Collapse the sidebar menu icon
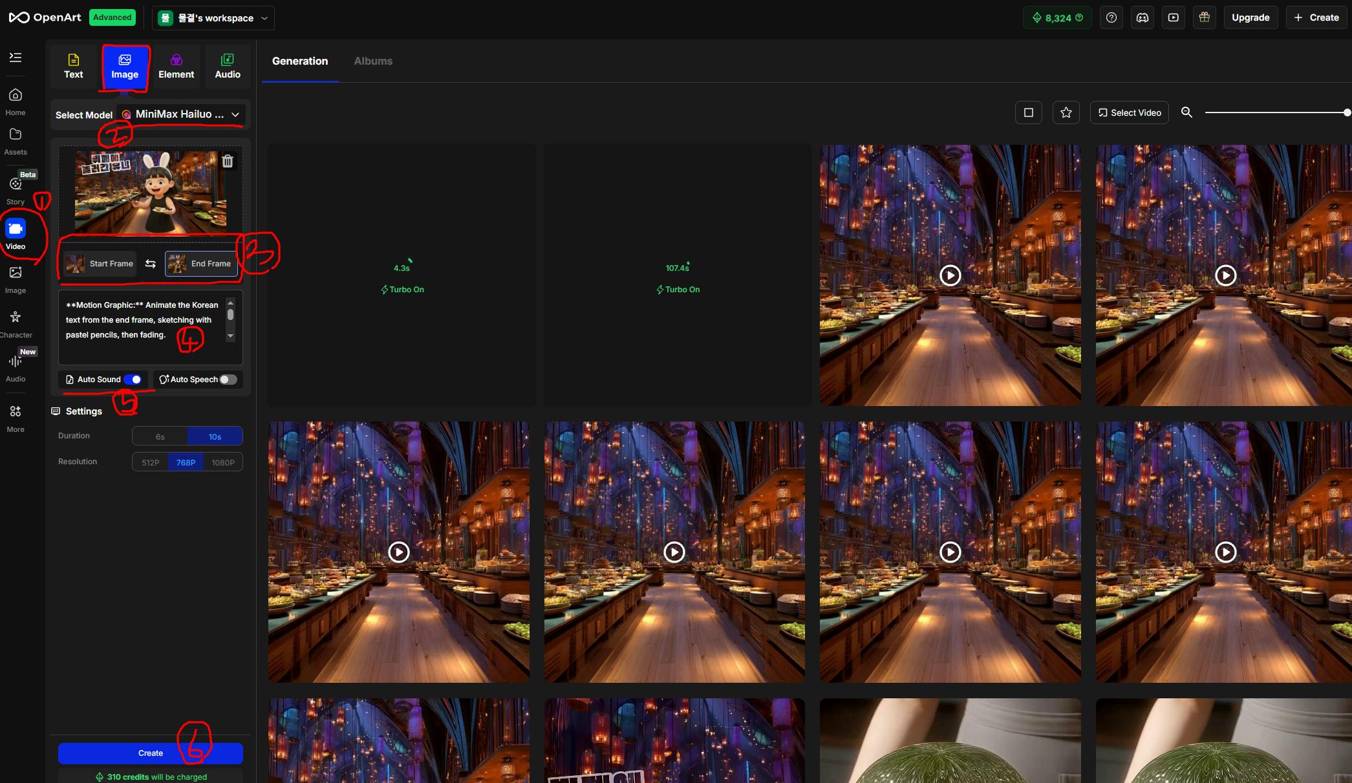1352x783 pixels. click(16, 58)
